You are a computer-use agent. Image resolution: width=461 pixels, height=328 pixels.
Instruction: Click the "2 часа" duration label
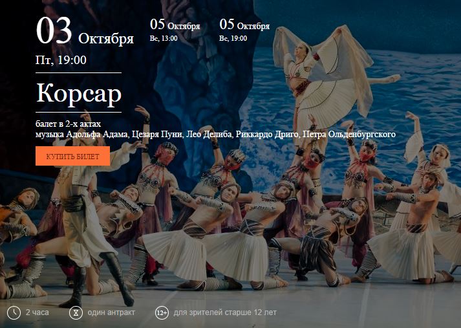pyautogui.click(x=38, y=312)
